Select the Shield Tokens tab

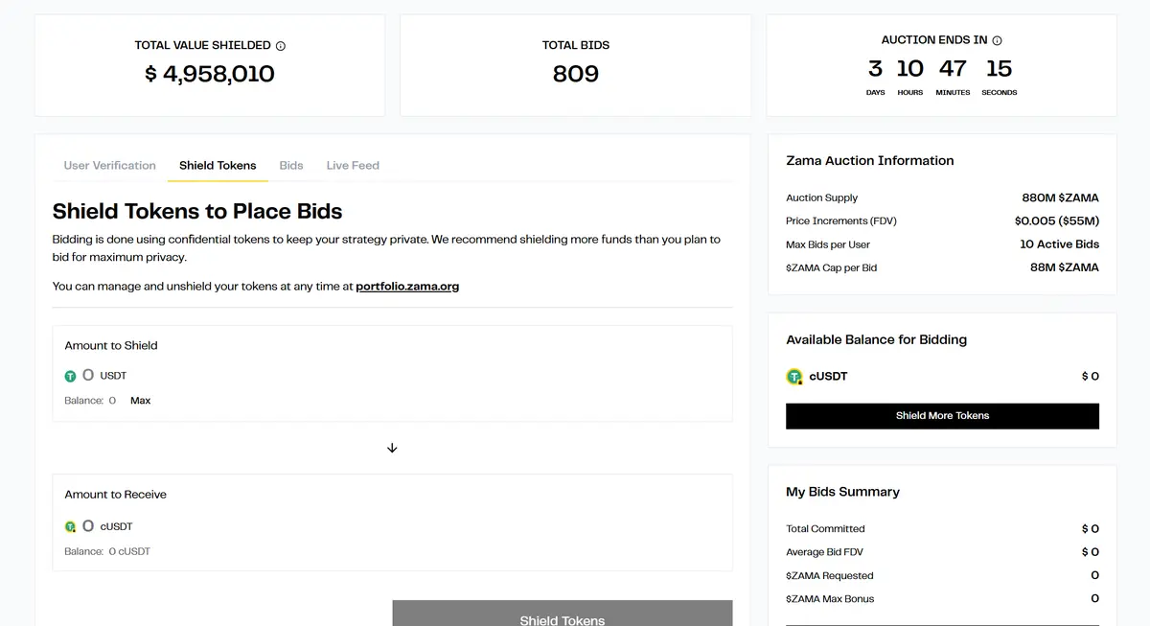pyautogui.click(x=218, y=165)
